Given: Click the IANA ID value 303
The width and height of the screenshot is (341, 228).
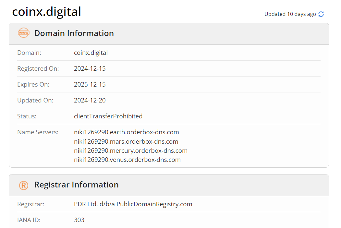Looking at the screenshot, I should [x=79, y=220].
